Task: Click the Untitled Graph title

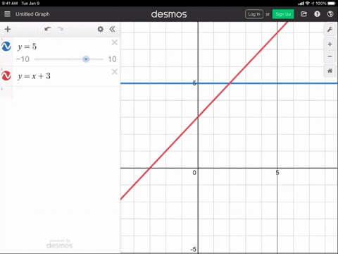Action: 32,14
